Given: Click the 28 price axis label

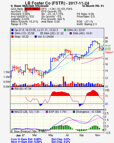Looking at the screenshot, I should (106, 38).
